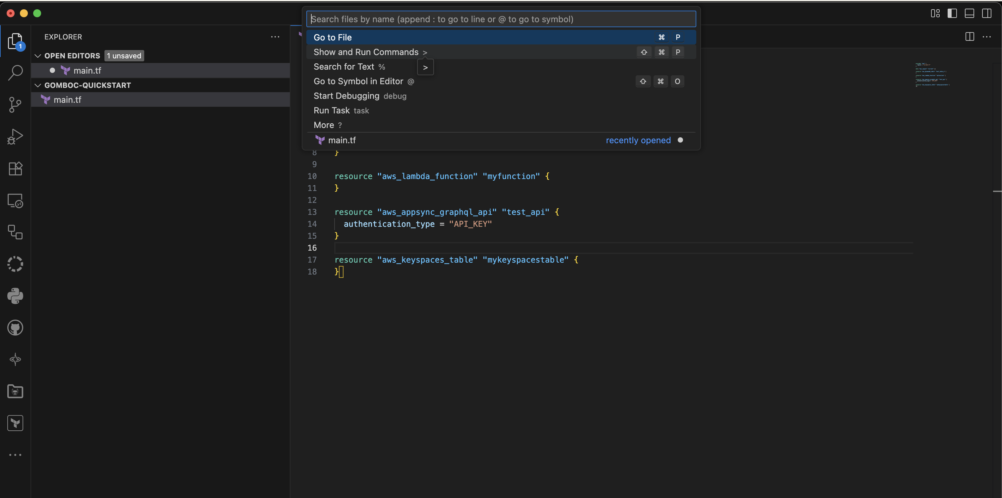Toggle Primary Side Bar visibility
The height and width of the screenshot is (498, 1002).
tap(952, 13)
